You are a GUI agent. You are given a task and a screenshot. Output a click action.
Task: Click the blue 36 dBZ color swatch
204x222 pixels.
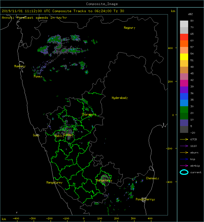click(184, 96)
